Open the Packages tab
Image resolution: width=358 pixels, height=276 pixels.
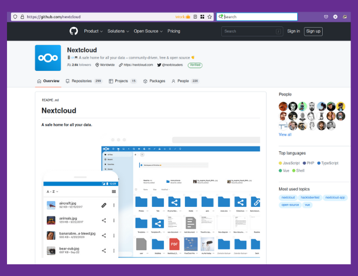(x=154, y=81)
